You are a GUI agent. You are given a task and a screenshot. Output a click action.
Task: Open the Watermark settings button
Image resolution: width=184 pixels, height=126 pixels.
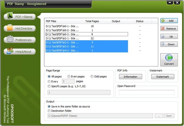[163, 77]
